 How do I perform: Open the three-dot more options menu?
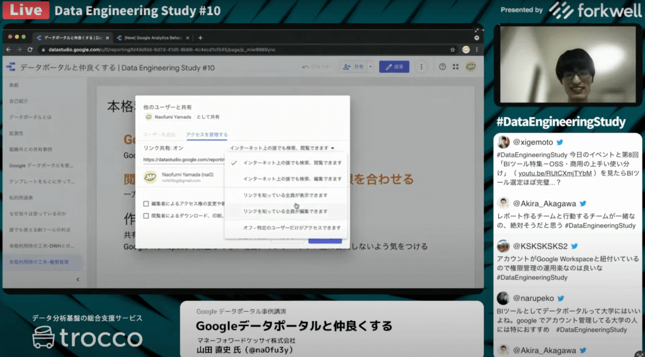(421, 66)
